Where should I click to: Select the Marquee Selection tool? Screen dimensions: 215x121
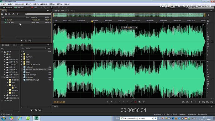click(x=55, y=7)
